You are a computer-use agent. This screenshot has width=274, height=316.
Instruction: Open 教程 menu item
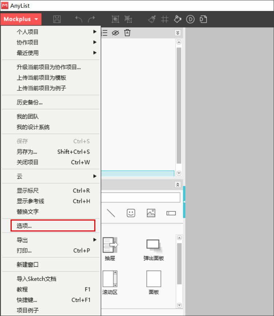coord(51,289)
